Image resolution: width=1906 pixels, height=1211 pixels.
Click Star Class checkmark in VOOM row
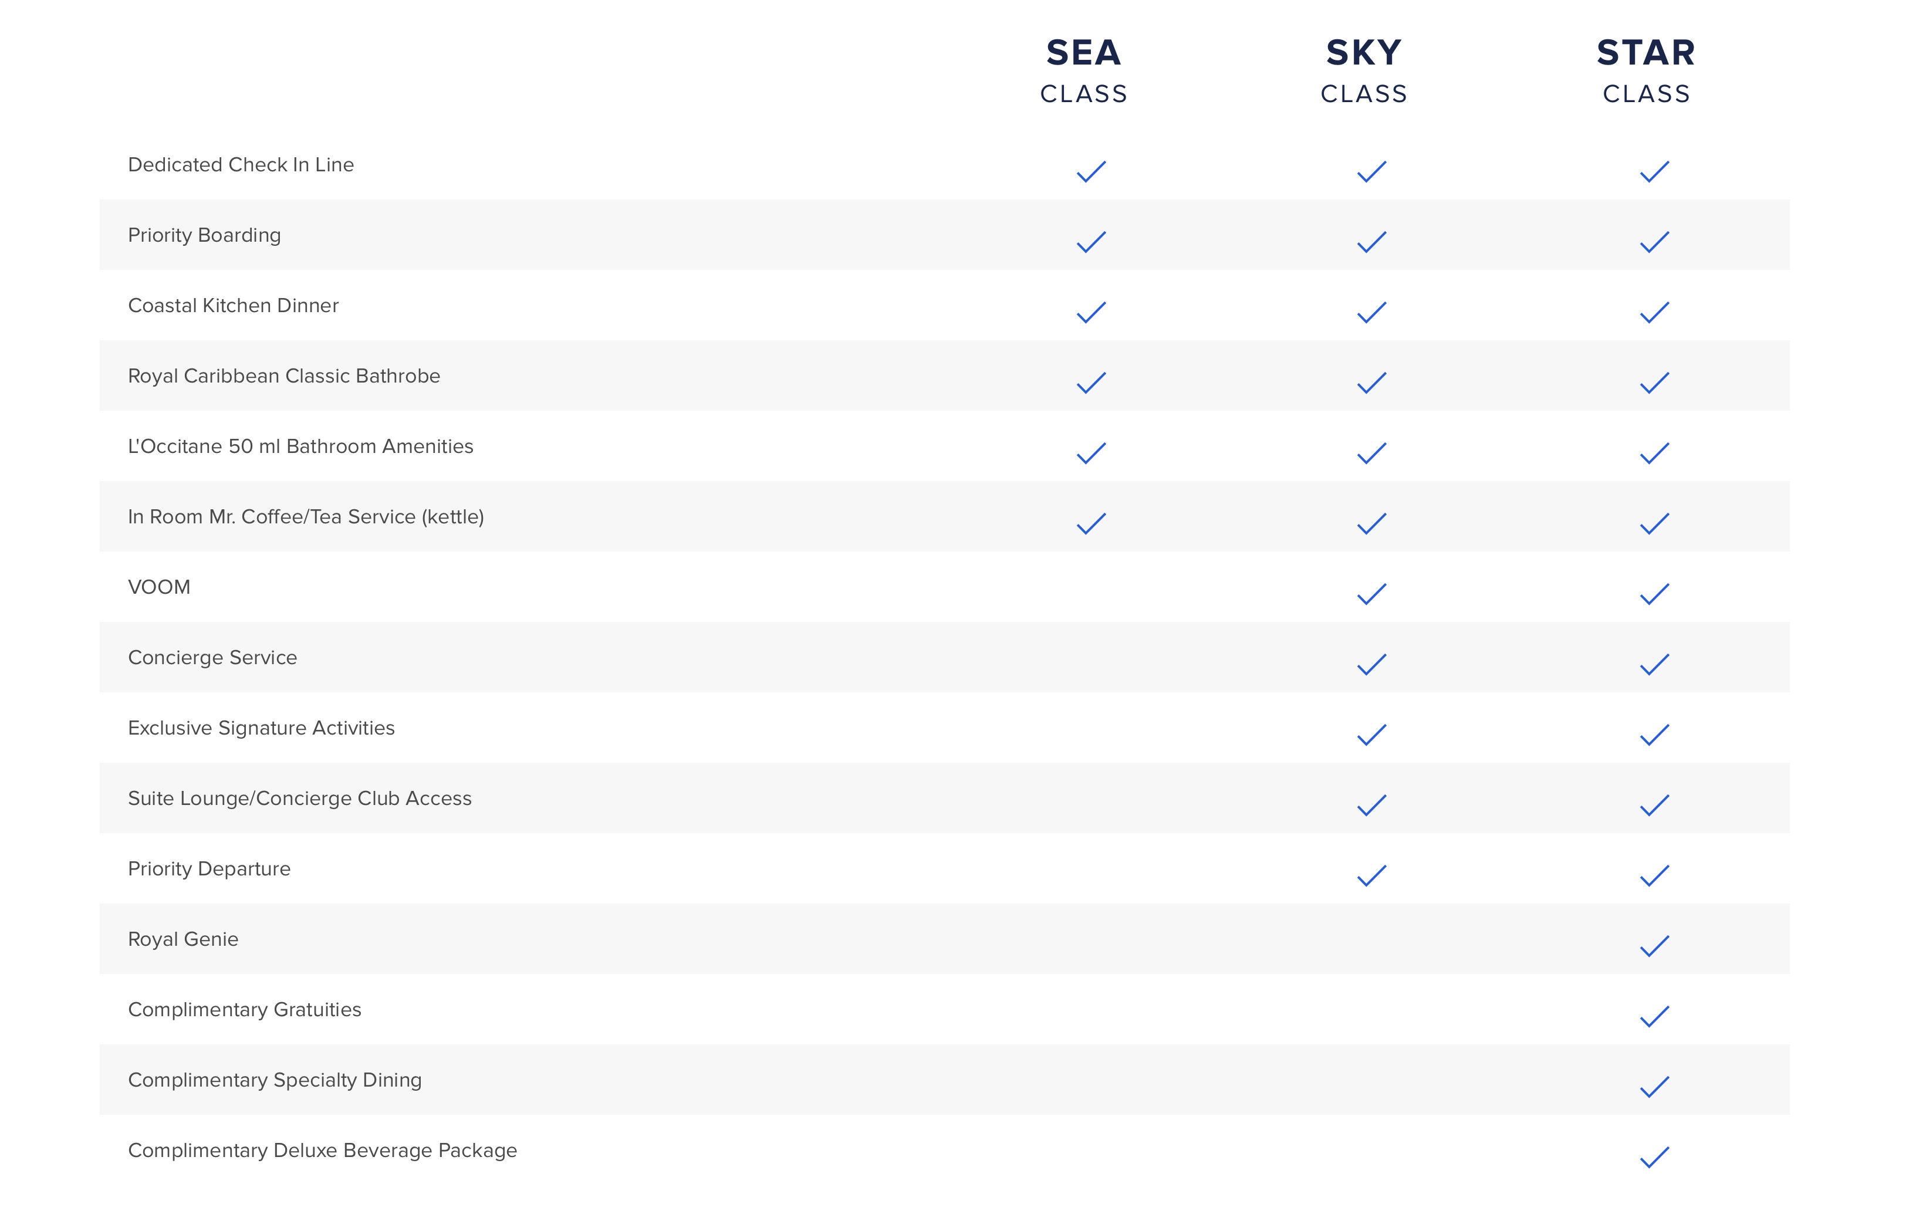click(1654, 594)
